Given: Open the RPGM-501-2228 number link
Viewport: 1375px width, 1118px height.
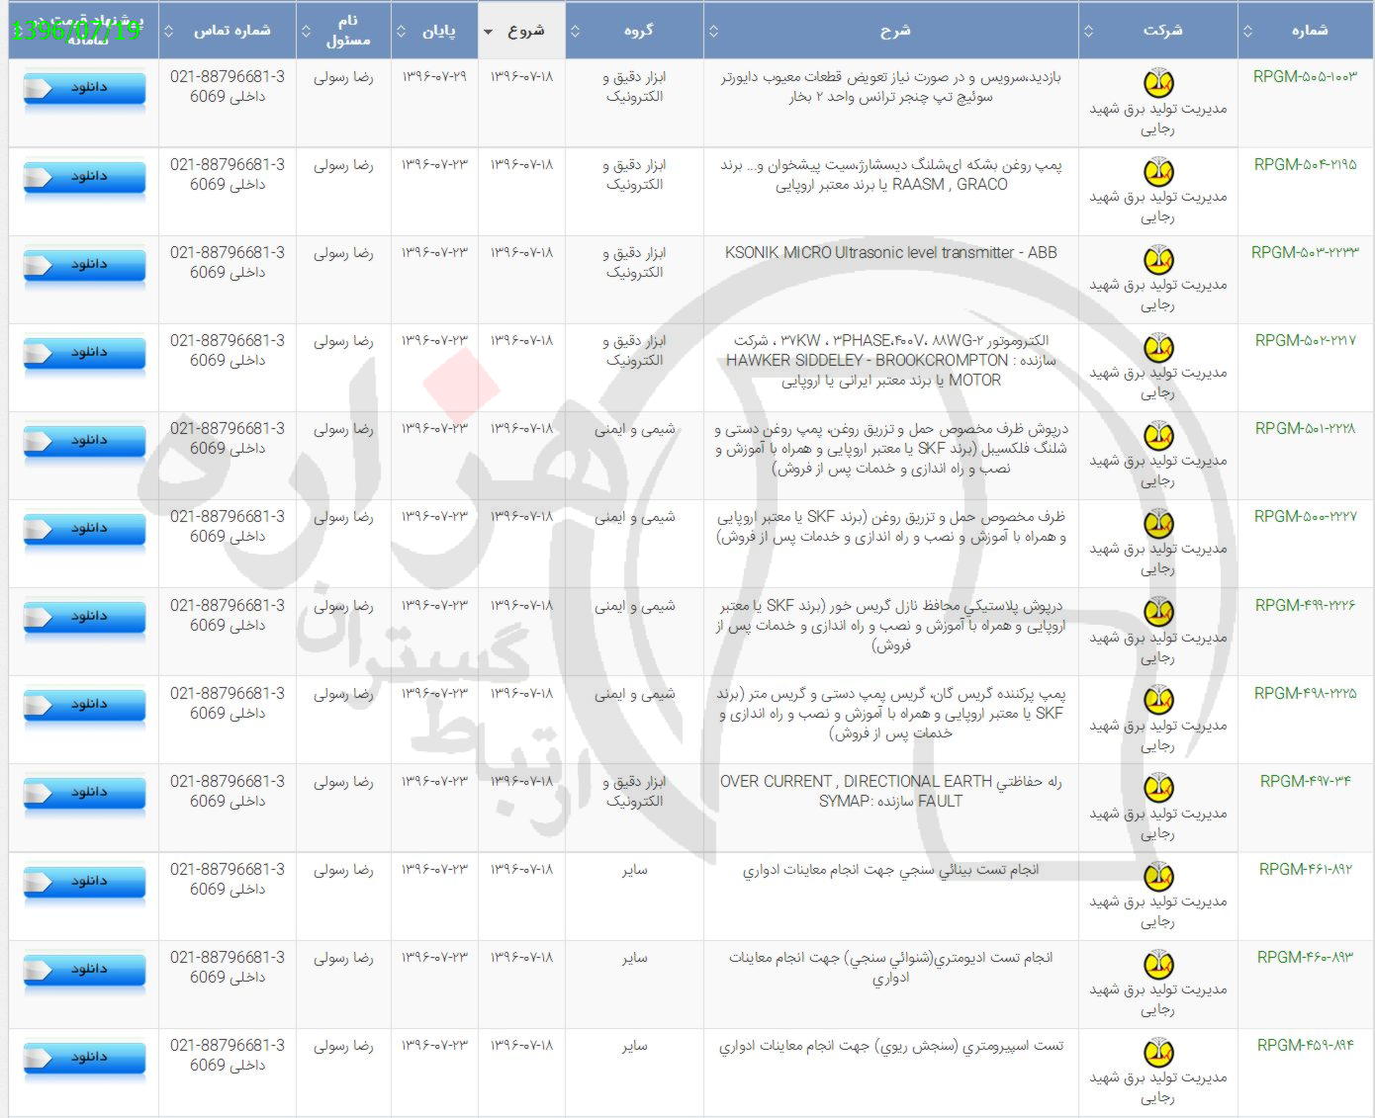Looking at the screenshot, I should tap(1305, 428).
